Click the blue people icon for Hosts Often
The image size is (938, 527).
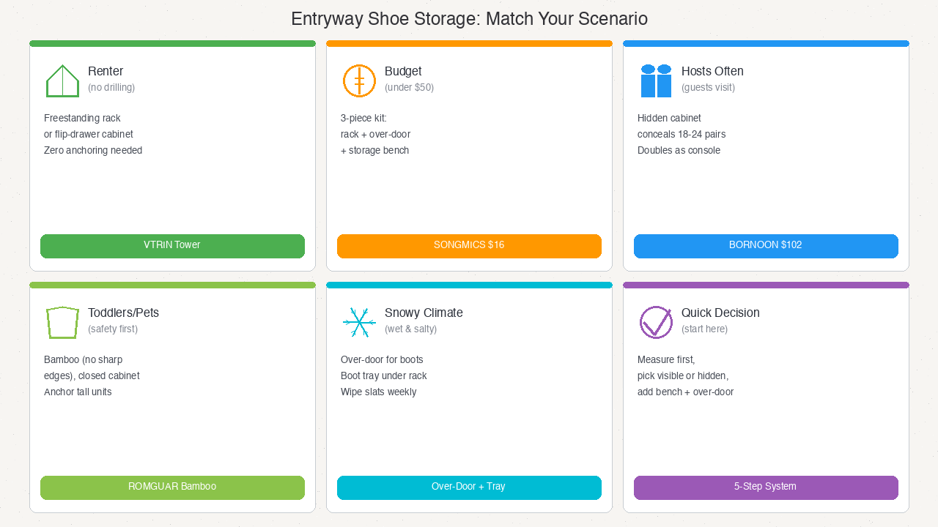click(656, 81)
